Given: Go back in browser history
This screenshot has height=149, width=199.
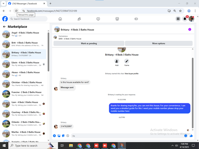Looking at the screenshot, I should 4,11.
